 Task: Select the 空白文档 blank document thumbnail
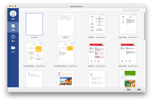point(34,24)
